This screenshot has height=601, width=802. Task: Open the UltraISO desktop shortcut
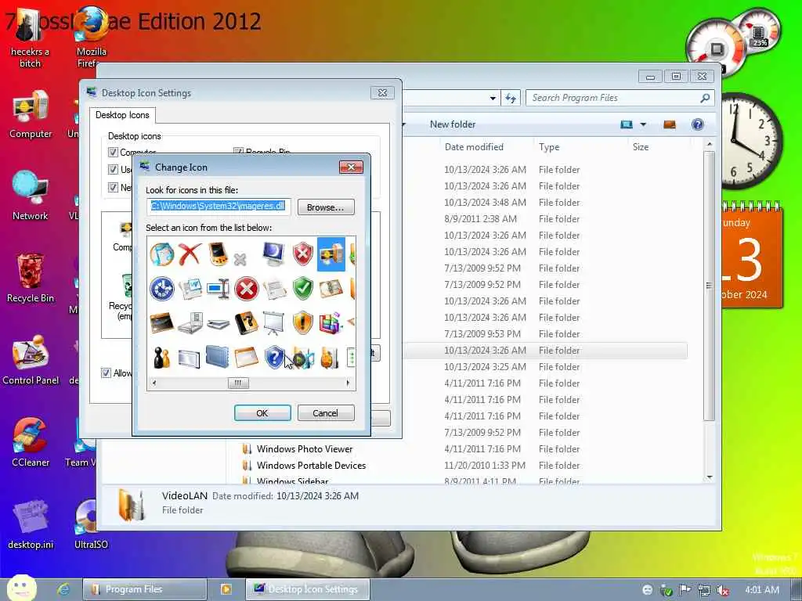[91, 524]
